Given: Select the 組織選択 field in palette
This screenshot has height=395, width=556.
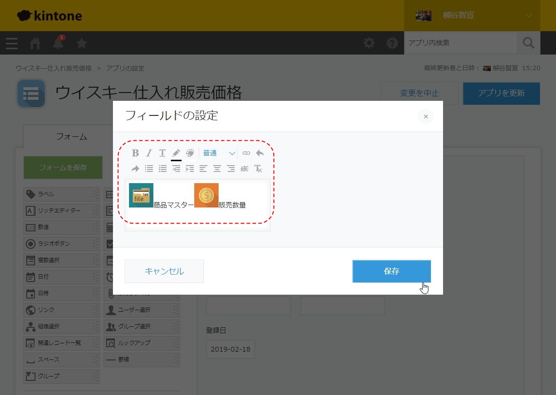Looking at the screenshot, I should tap(61, 326).
